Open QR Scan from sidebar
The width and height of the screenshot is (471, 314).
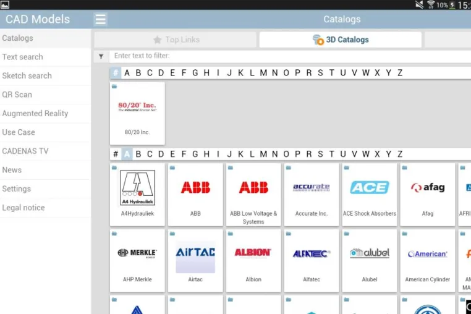45,95
